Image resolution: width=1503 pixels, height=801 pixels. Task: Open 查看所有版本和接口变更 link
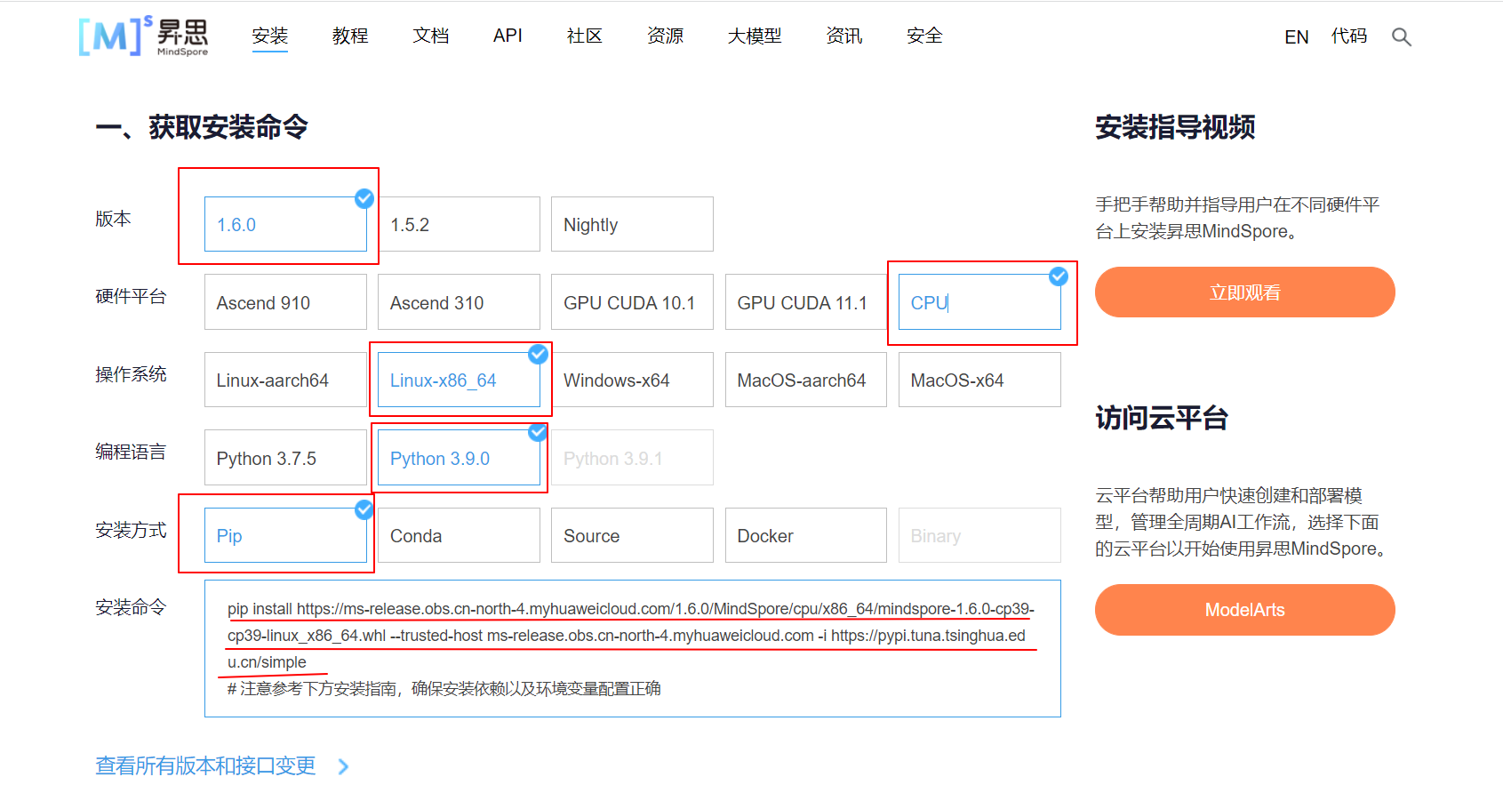pos(205,766)
